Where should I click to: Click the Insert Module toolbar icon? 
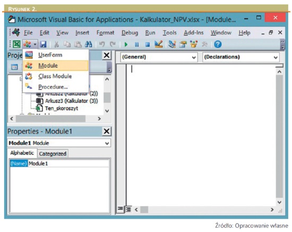(x=28, y=44)
